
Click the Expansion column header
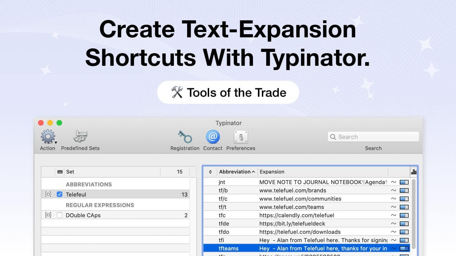point(272,172)
